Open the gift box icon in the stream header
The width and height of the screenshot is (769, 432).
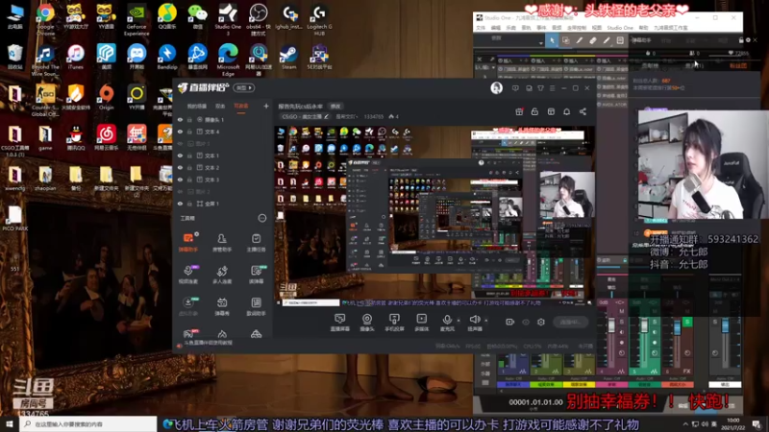coord(519,112)
